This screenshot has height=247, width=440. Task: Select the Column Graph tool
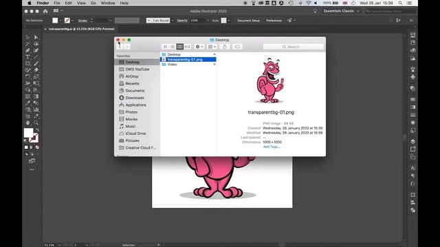pos(36,110)
